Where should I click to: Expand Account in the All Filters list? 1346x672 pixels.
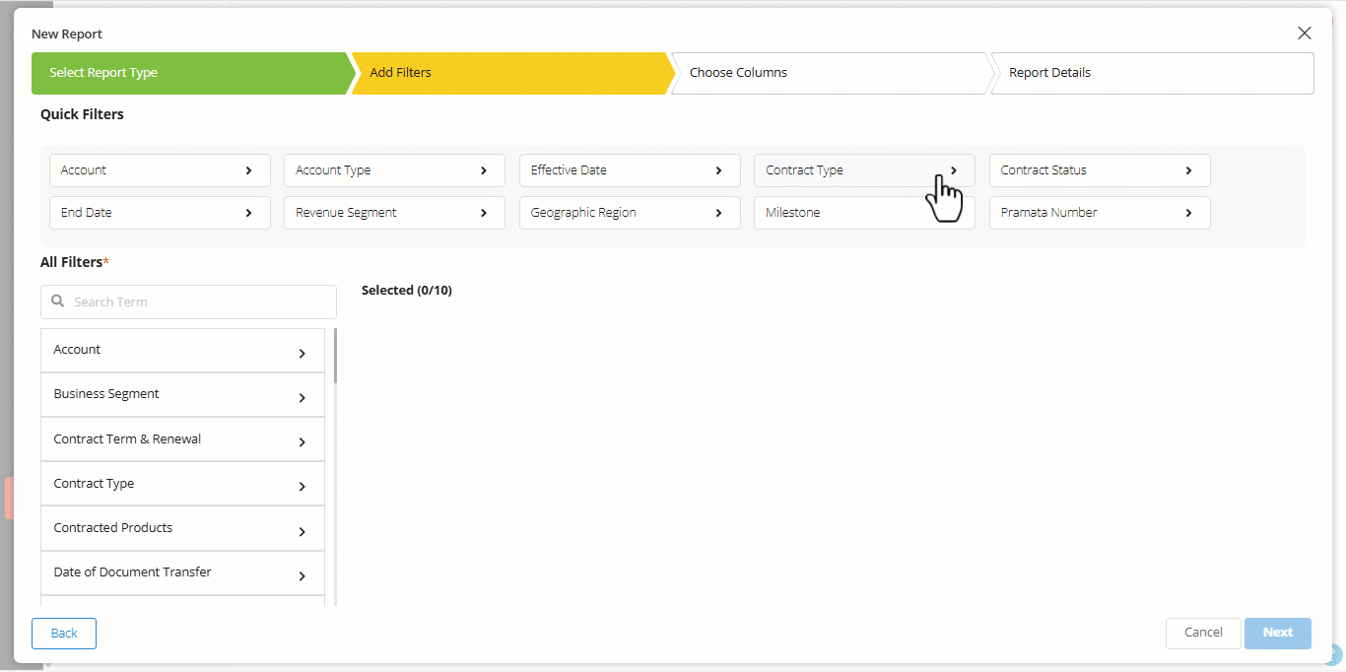[182, 351]
